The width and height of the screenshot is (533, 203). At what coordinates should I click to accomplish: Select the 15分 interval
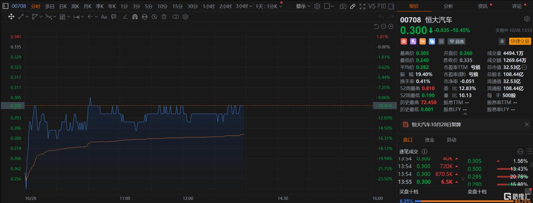click(x=178, y=6)
